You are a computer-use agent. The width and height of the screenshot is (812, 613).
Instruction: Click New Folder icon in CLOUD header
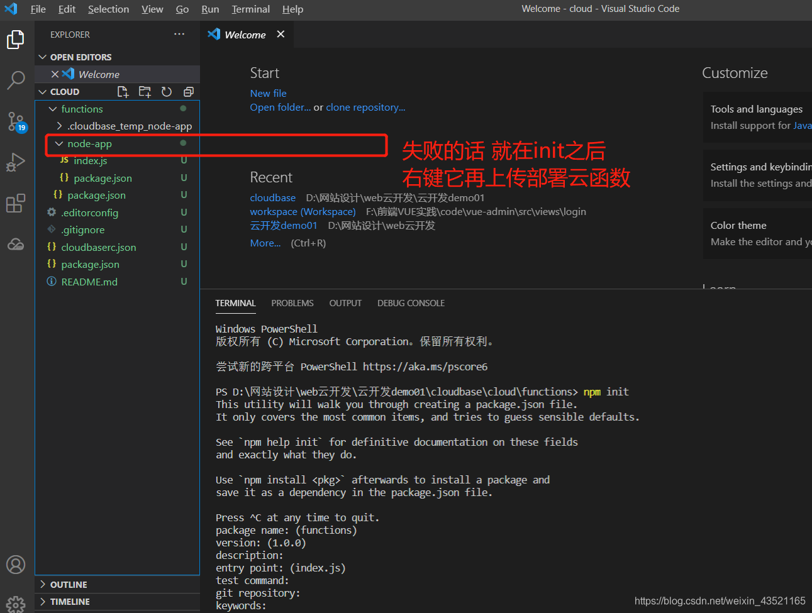click(145, 92)
